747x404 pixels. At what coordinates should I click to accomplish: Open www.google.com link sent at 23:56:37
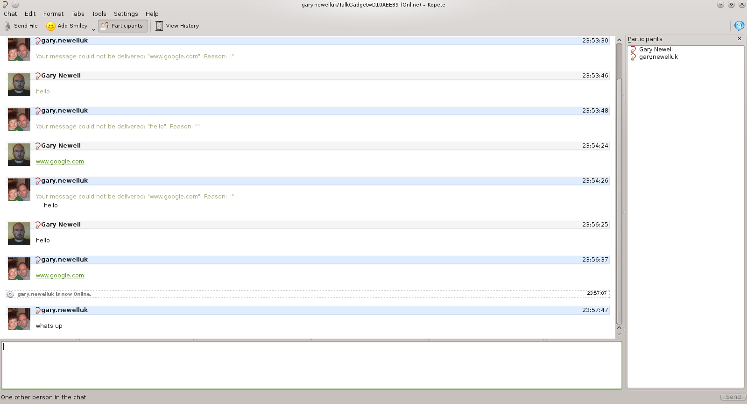click(60, 276)
